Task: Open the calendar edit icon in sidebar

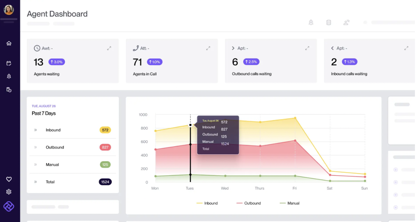Action: click(9, 63)
